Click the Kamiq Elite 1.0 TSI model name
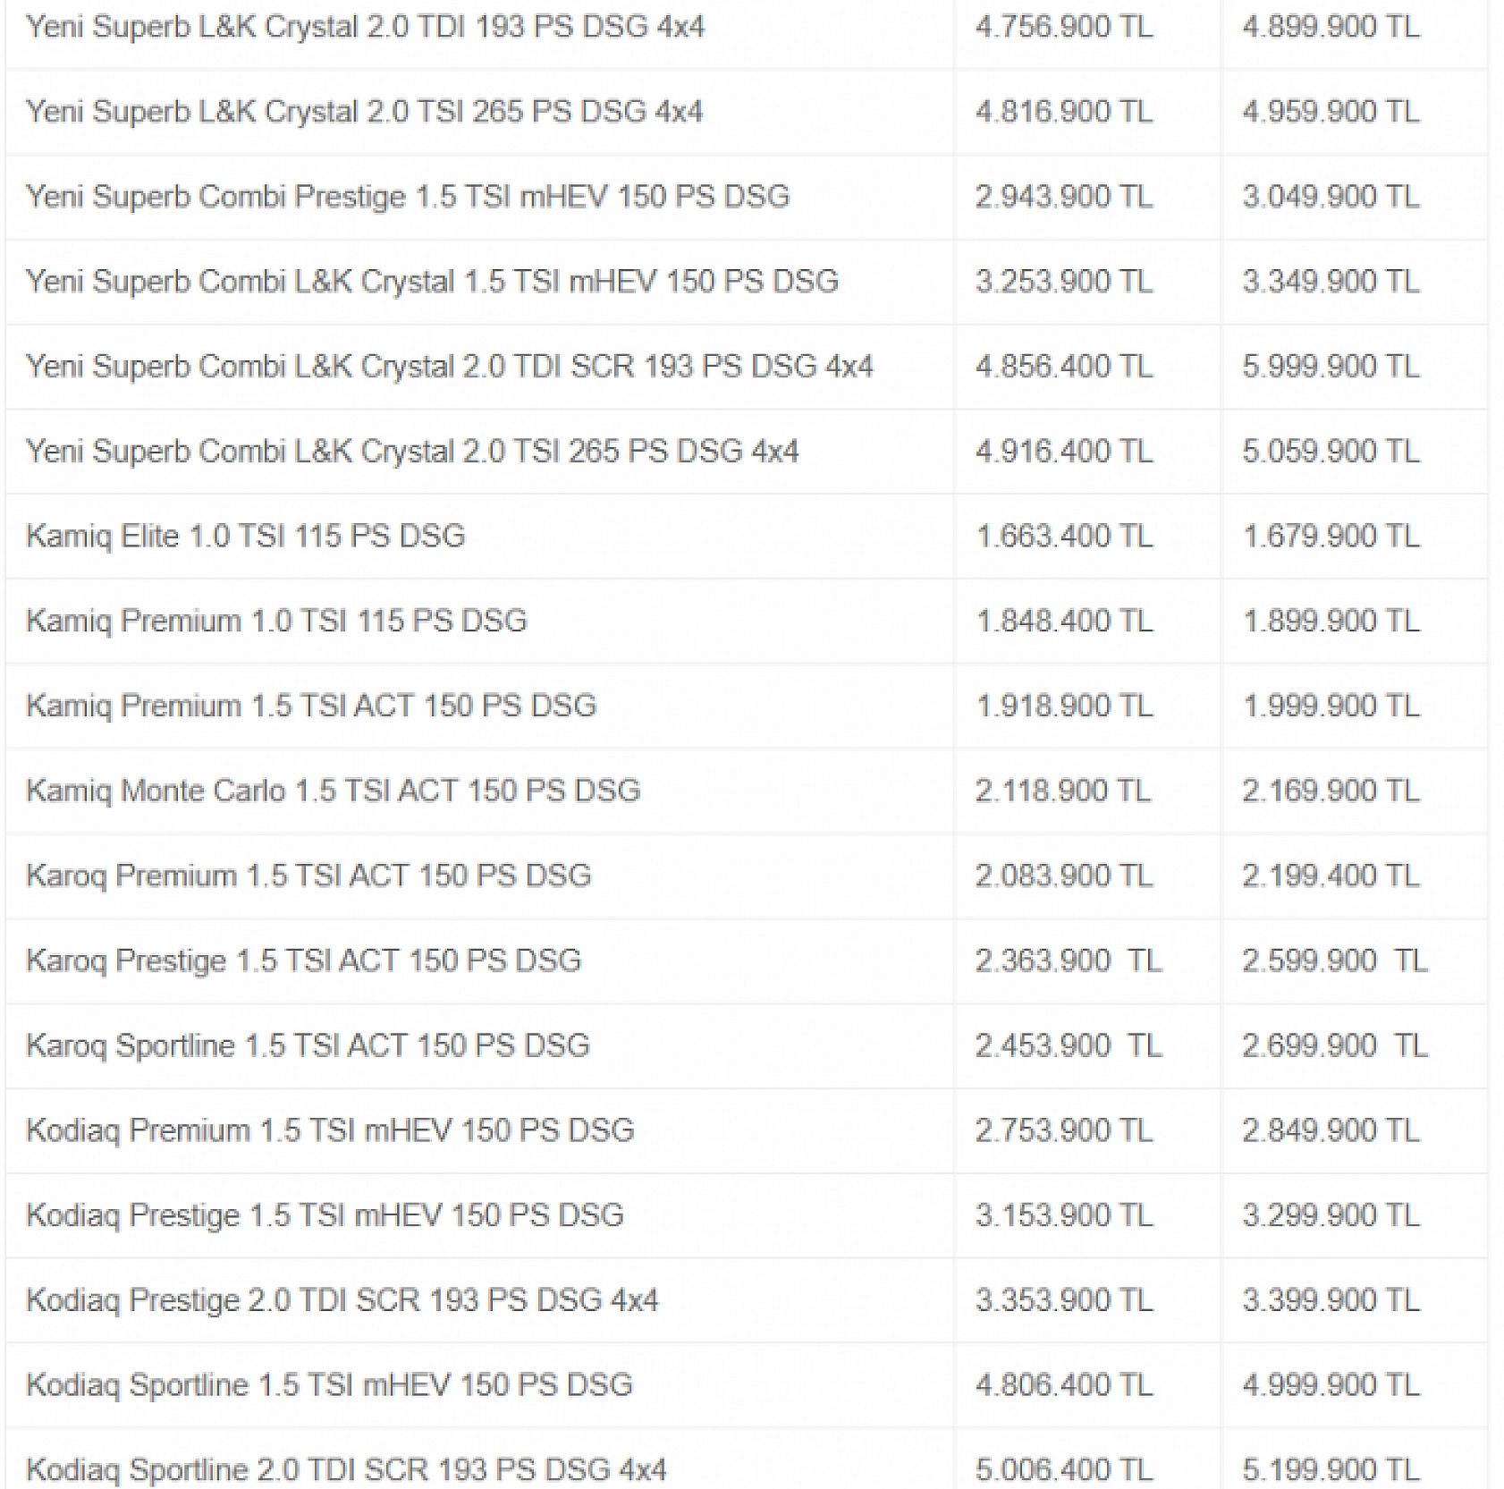 246,537
